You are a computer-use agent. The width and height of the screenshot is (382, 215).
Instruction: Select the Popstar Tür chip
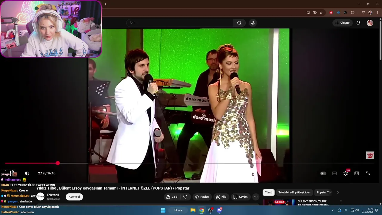(x=324, y=193)
